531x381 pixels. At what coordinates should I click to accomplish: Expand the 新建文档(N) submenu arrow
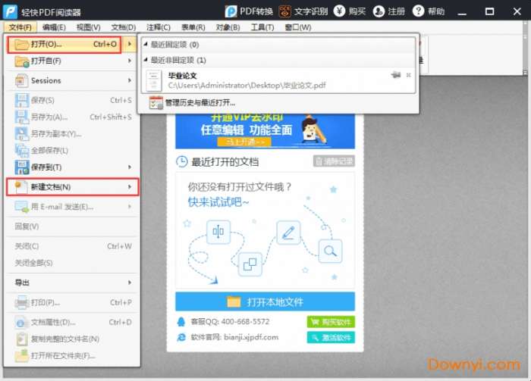[x=130, y=187]
